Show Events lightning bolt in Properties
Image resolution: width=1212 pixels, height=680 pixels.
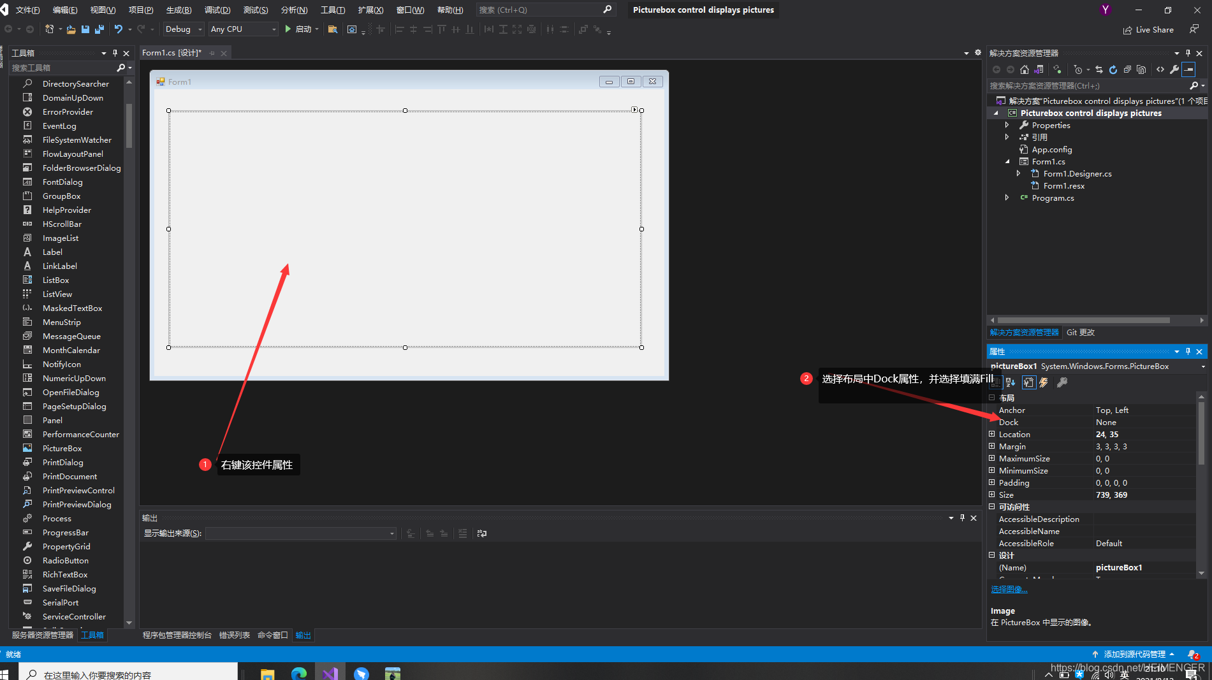(x=1044, y=382)
